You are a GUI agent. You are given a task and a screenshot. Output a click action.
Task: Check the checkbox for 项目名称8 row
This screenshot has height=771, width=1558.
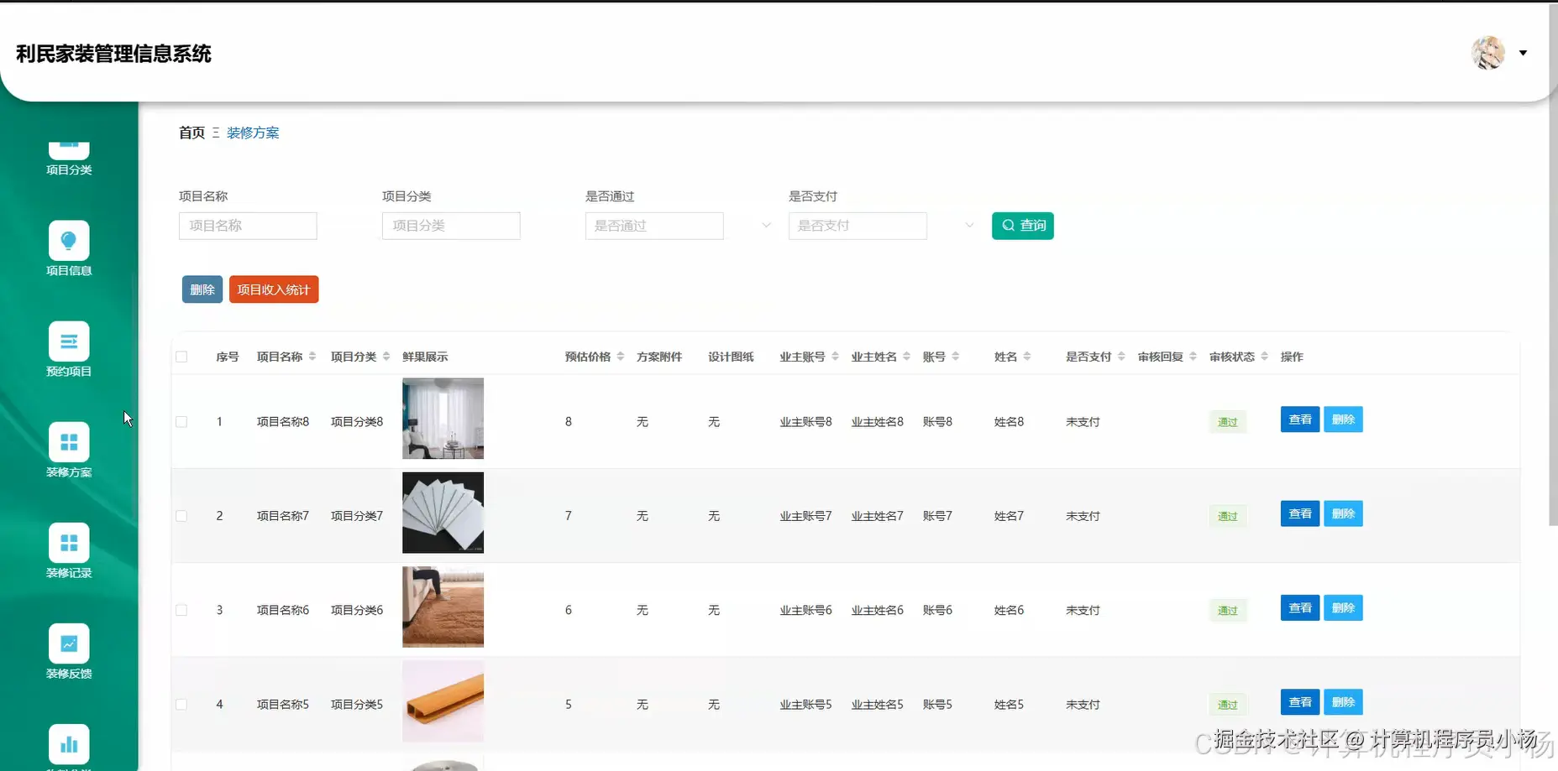pyautogui.click(x=181, y=421)
